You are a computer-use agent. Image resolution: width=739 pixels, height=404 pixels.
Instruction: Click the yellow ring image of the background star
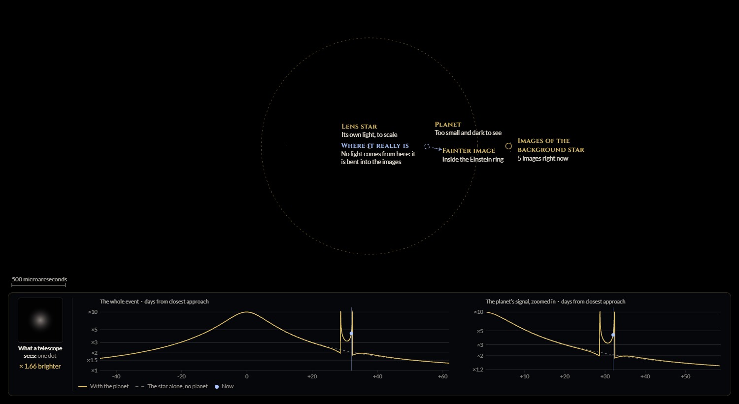pos(508,146)
